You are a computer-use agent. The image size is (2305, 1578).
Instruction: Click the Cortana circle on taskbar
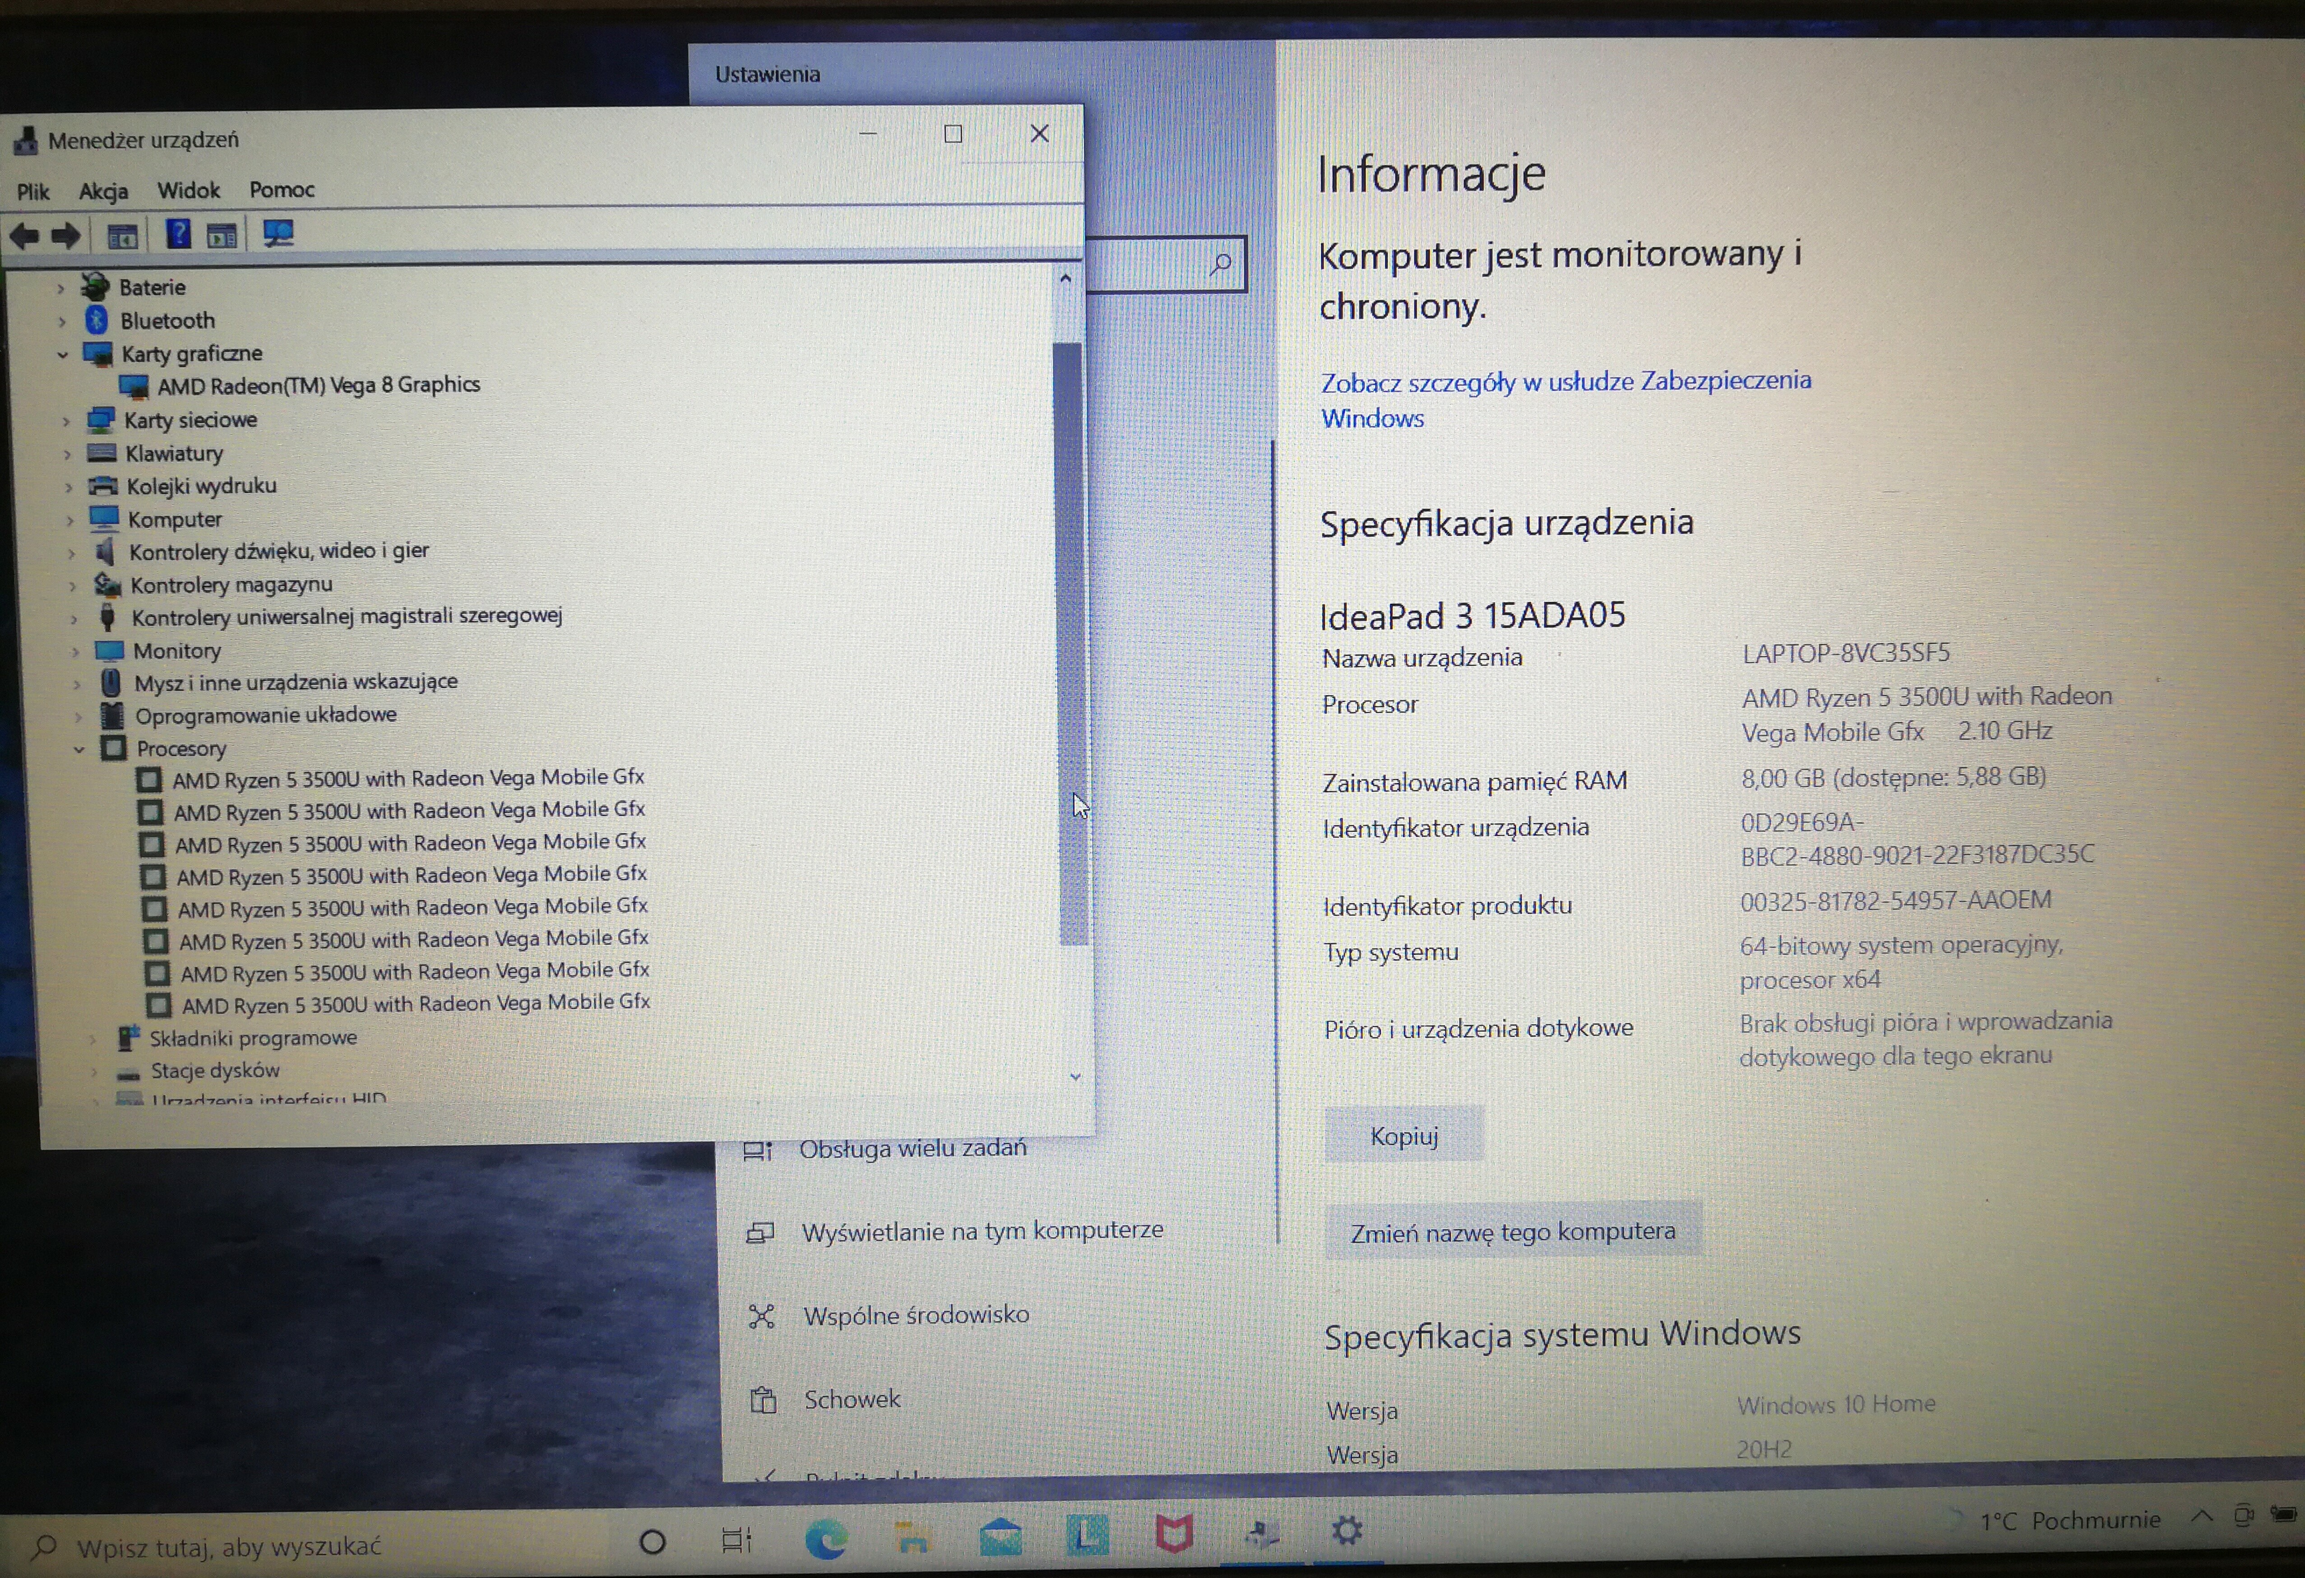click(653, 1542)
